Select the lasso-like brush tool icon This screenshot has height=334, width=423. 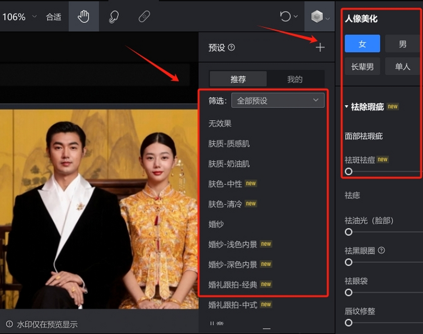[x=114, y=17]
